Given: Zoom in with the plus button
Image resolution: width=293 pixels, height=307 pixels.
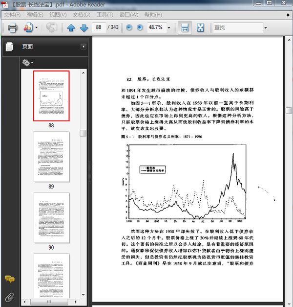Looking at the screenshot, I should coord(140,27).
